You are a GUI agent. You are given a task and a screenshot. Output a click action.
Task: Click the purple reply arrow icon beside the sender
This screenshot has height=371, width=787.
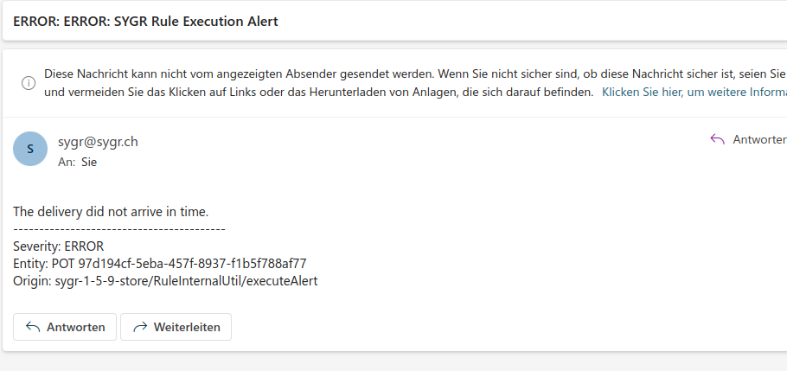point(717,139)
